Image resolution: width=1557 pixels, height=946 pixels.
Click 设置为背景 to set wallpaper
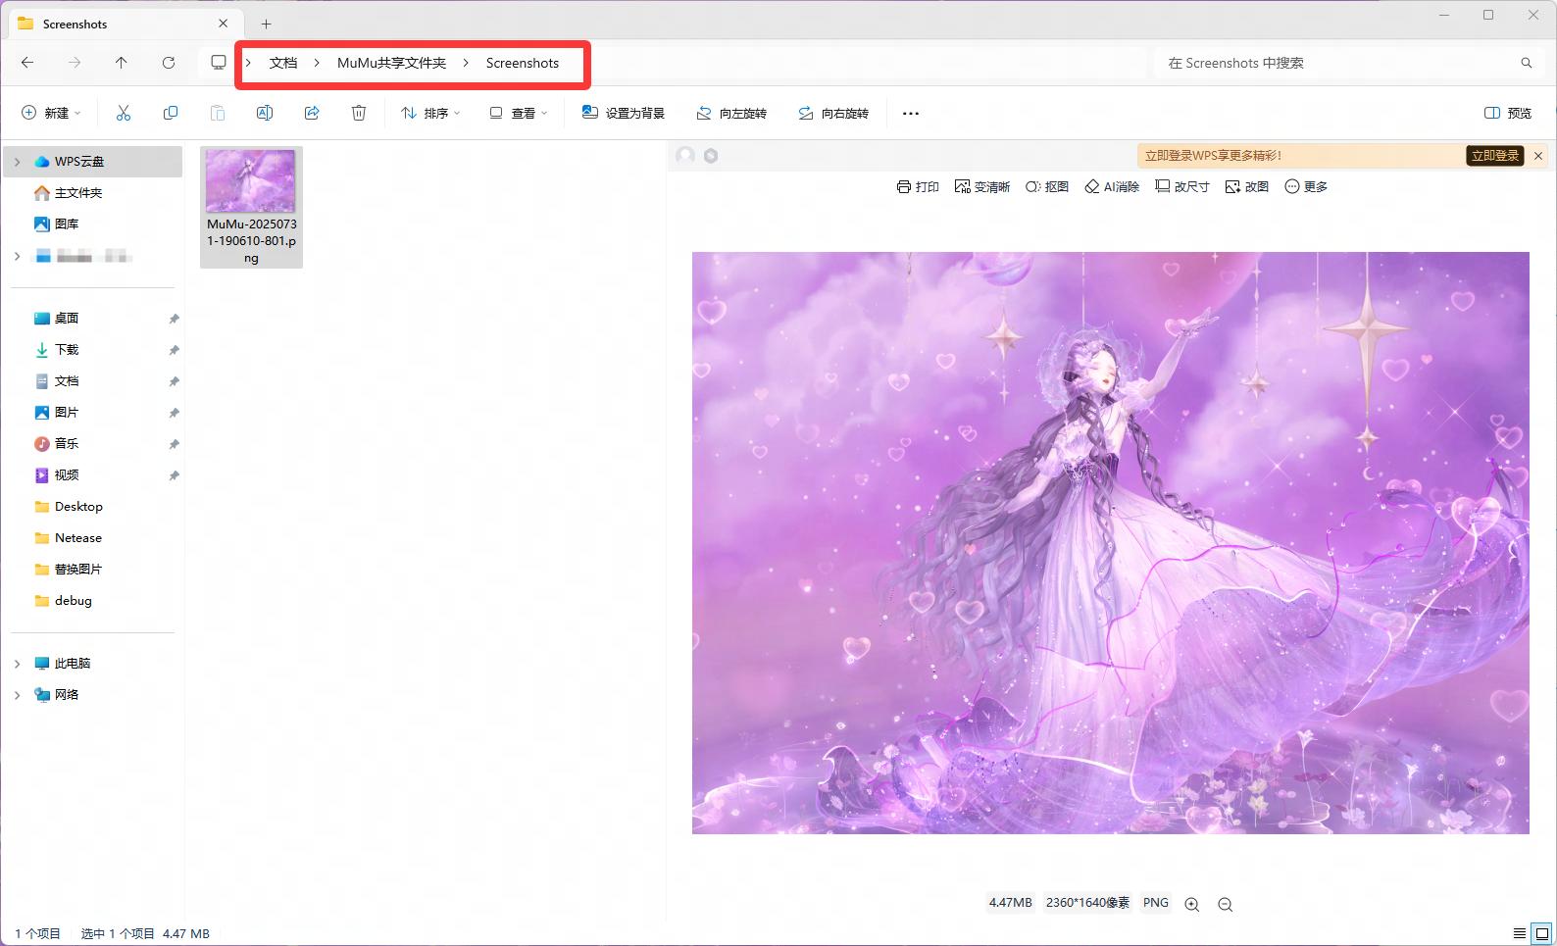click(x=624, y=113)
